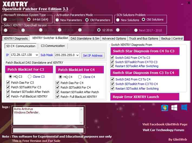Click Repair Error XENTRY Launch button
The height and width of the screenshot is (143, 192).
[x=145, y=97]
